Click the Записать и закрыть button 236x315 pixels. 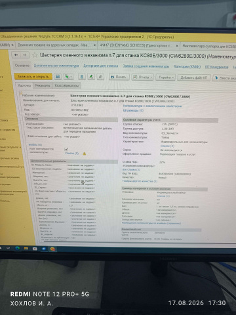tap(33, 76)
